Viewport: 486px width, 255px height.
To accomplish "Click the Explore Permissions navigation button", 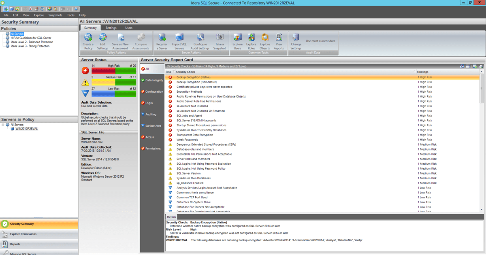I will tap(24, 234).
